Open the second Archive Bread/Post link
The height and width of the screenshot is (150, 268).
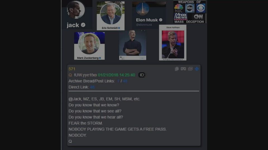tap(125, 81)
